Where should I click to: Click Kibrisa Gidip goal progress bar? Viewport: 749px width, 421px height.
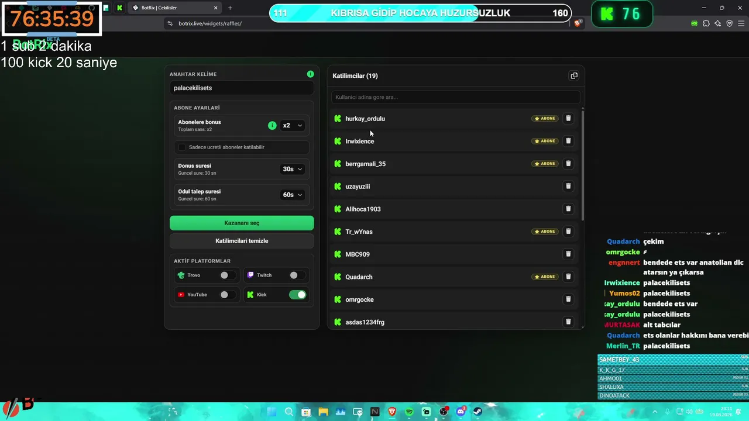pyautogui.click(x=420, y=13)
